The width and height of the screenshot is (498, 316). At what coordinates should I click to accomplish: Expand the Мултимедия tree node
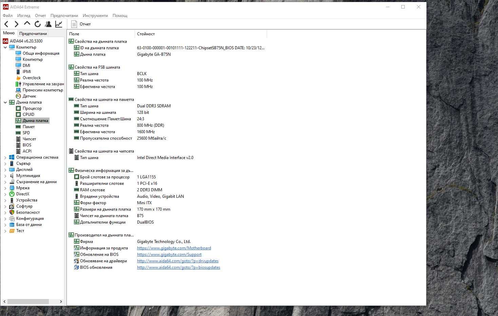(x=5, y=176)
